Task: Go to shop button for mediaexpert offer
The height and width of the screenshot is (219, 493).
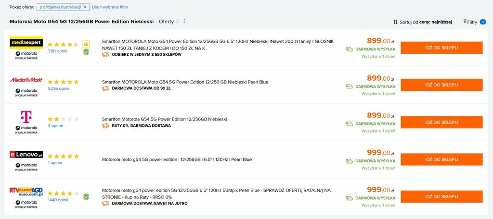Action: (441, 48)
